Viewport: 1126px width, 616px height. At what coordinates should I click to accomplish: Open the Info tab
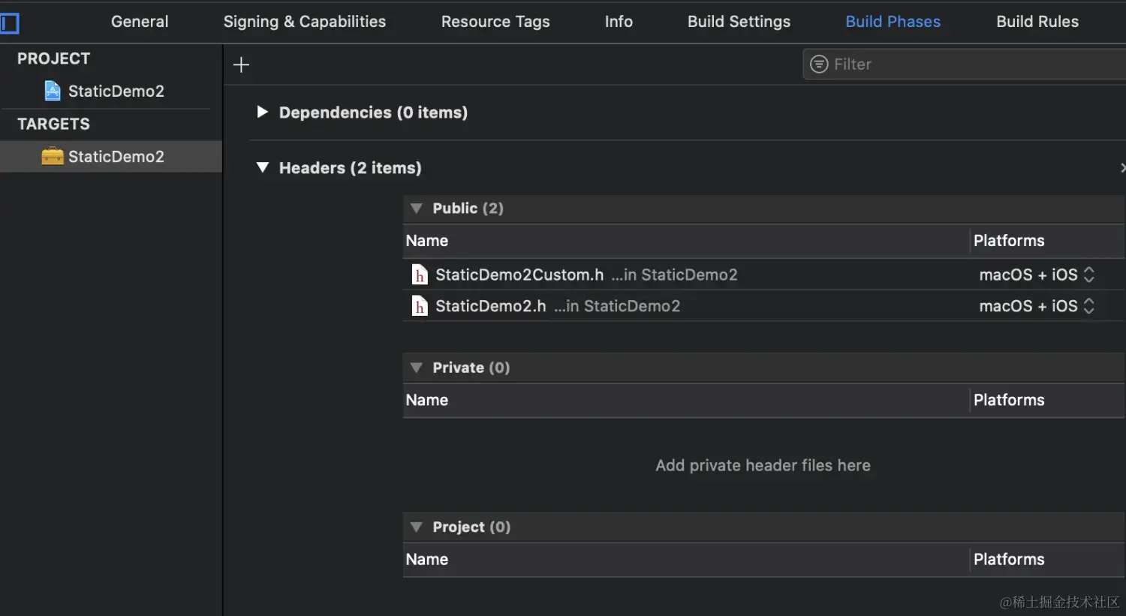[x=619, y=22]
